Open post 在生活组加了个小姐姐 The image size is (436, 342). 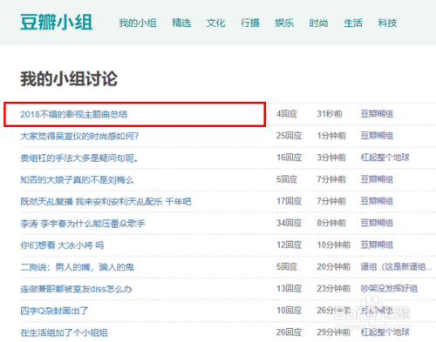(x=64, y=332)
